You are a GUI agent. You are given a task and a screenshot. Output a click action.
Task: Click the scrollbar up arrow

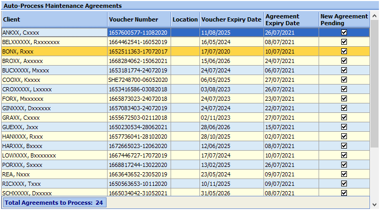coord(374,16)
